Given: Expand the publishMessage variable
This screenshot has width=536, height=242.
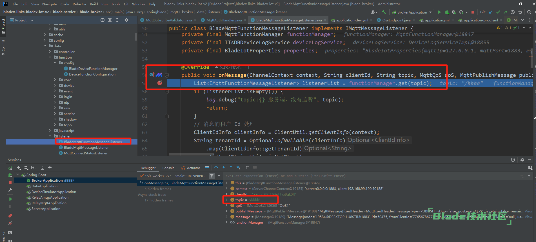Looking at the screenshot, I should tap(226, 211).
